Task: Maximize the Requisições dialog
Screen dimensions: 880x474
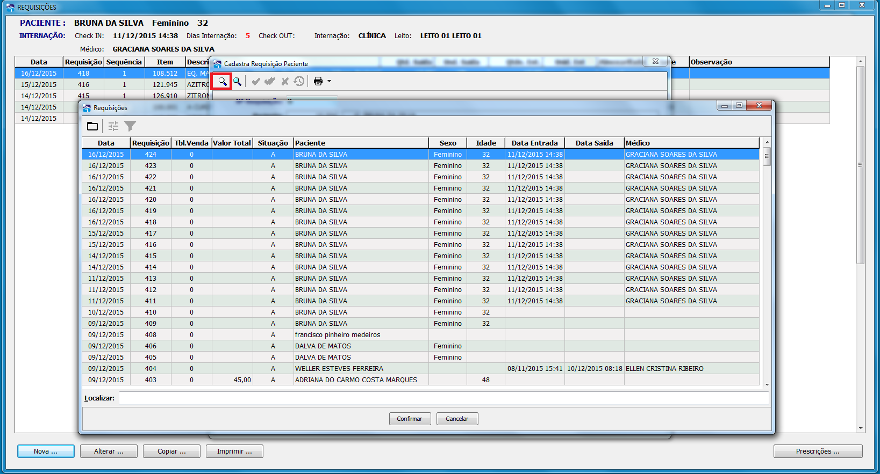Action: pyautogui.click(x=739, y=105)
